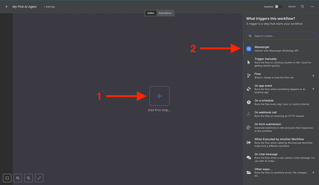Switch to the Executions tab
Screen dimensions: 319x185
click(165, 13)
